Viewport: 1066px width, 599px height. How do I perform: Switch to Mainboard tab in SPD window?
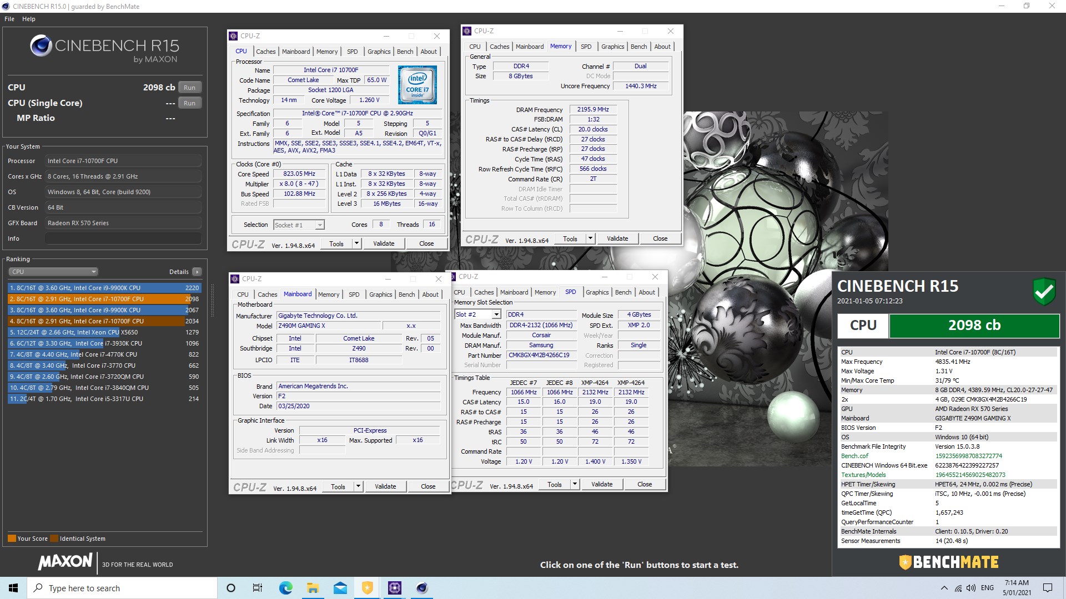[x=514, y=292]
